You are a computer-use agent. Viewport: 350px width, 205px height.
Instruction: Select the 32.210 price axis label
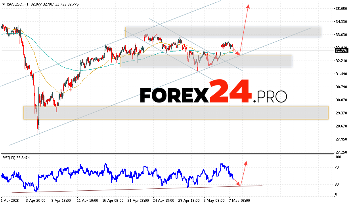pyautogui.click(x=341, y=61)
